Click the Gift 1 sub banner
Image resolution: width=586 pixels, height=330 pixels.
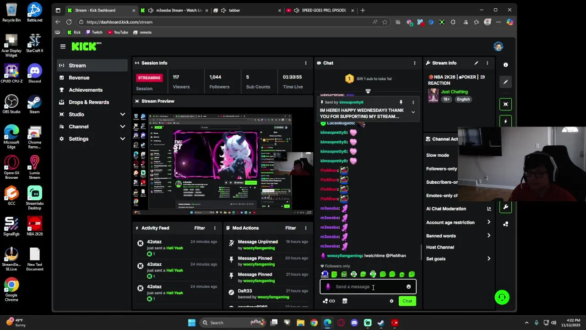[x=368, y=79]
